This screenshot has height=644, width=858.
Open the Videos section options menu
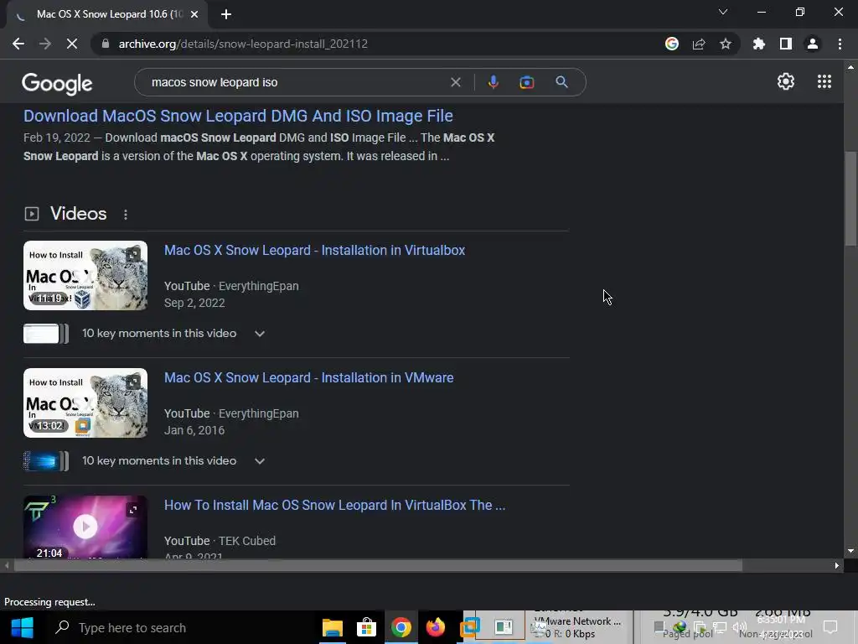(x=126, y=215)
